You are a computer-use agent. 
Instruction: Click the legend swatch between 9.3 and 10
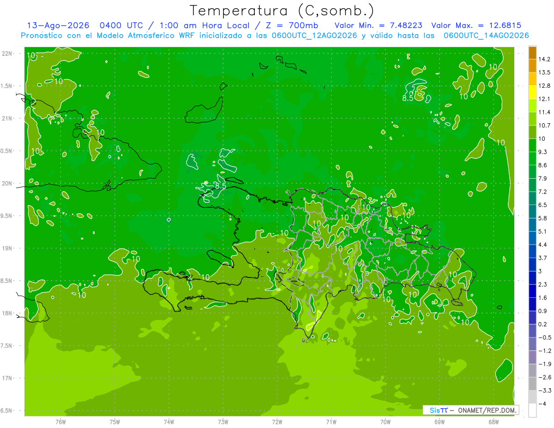(x=532, y=145)
